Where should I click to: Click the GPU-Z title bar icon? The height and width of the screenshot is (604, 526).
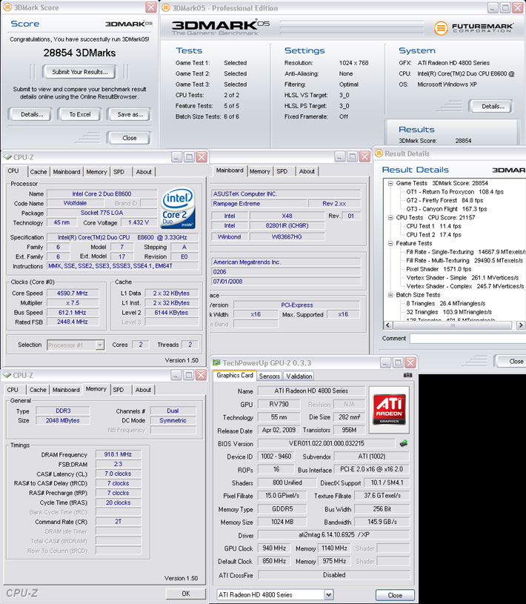tap(216, 362)
